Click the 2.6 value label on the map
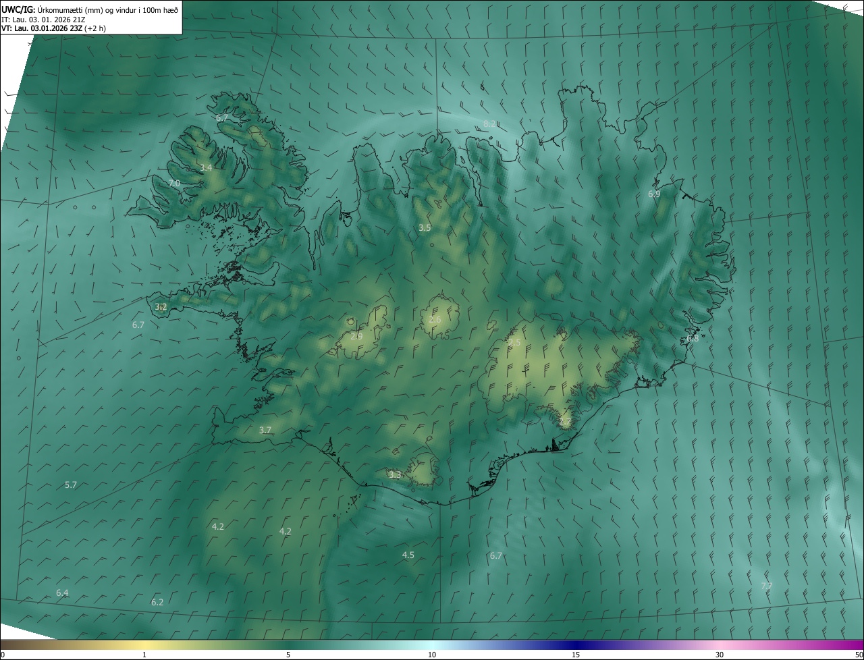864x660 pixels. click(435, 320)
